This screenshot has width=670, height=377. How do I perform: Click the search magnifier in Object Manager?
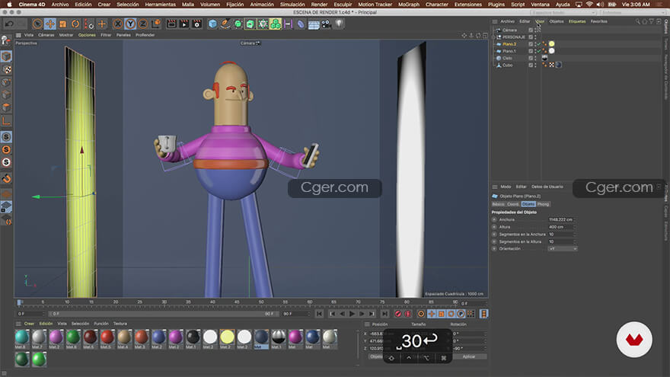(x=637, y=21)
